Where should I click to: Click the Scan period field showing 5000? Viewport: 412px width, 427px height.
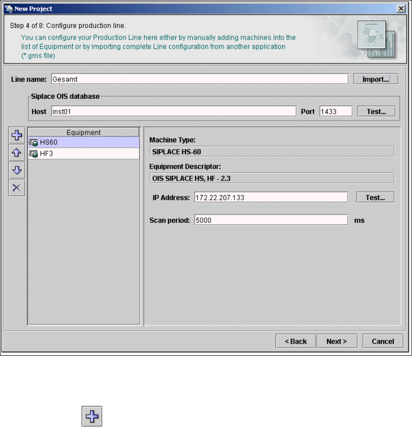[x=271, y=220]
